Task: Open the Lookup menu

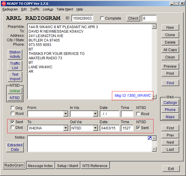Action: point(48,9)
